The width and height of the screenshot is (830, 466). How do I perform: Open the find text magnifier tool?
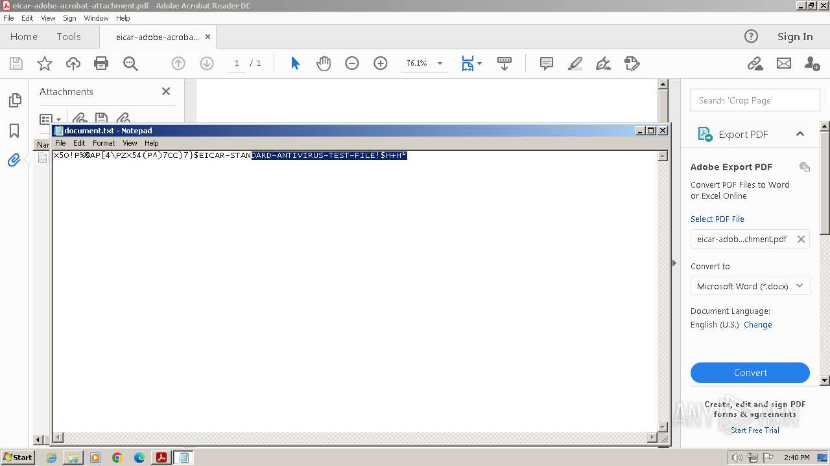tap(130, 63)
